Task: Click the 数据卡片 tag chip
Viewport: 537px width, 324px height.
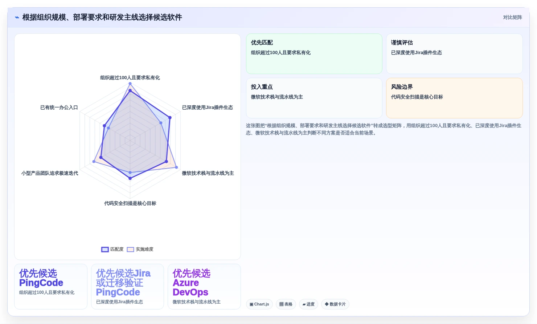Action: tap(335, 304)
